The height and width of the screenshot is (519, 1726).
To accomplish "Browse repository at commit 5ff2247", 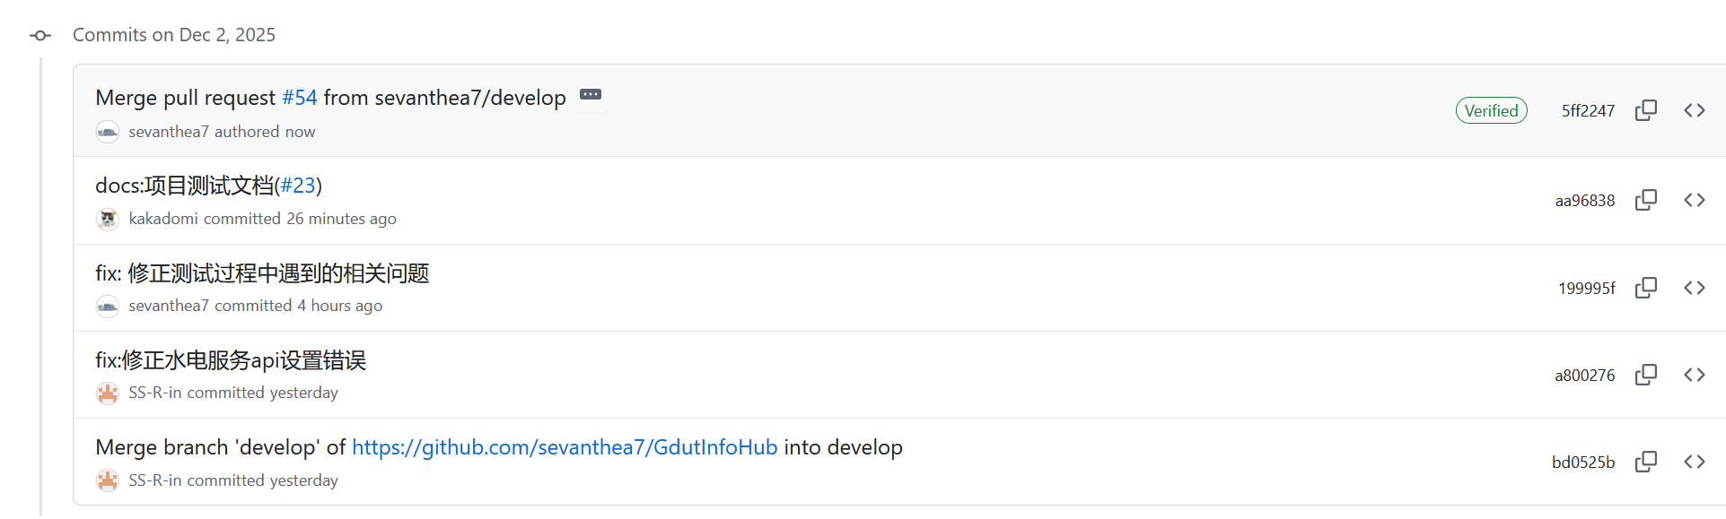I will 1694,110.
